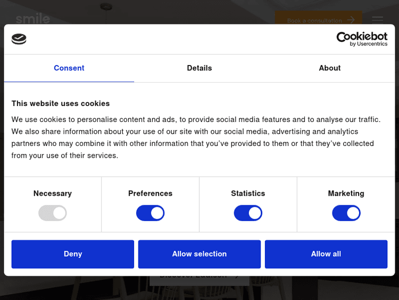Screen dimensions: 399x300
Task: Click the dimmed smile site logo
Action: 32,19
